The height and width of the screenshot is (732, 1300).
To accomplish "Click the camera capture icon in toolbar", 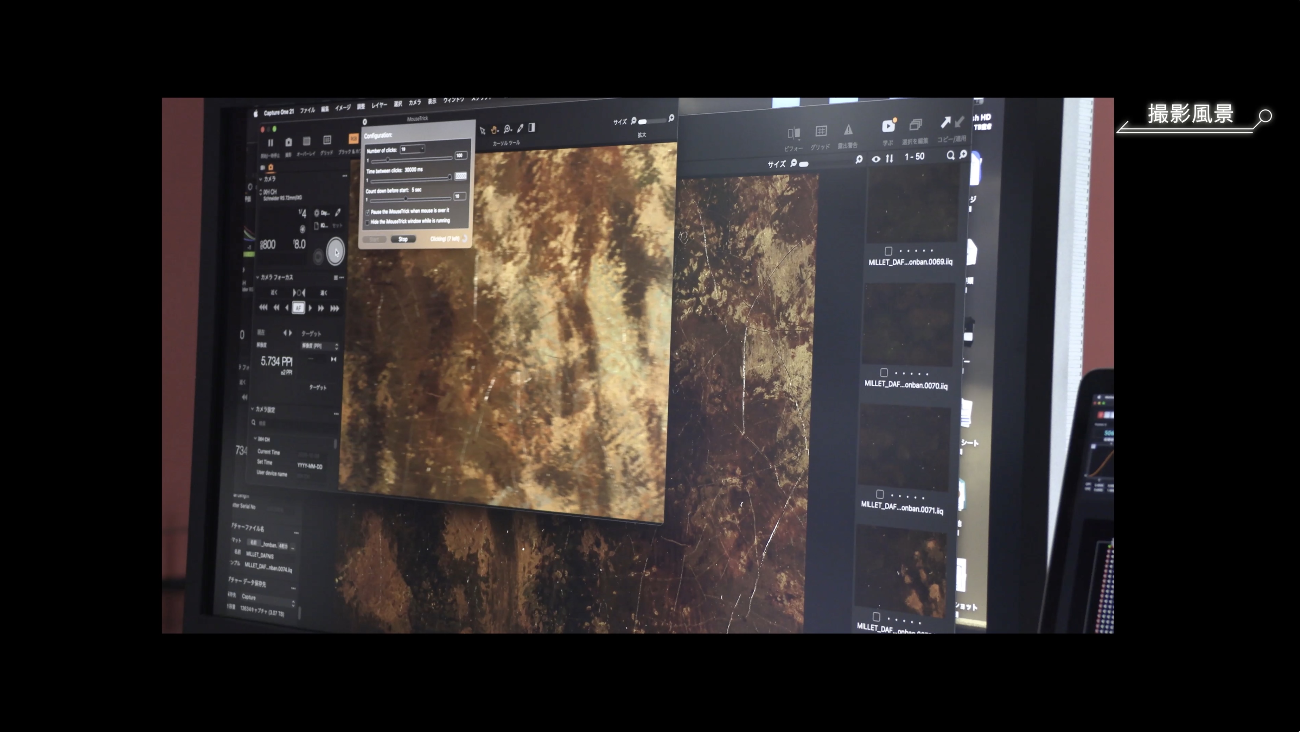I will click(x=289, y=143).
